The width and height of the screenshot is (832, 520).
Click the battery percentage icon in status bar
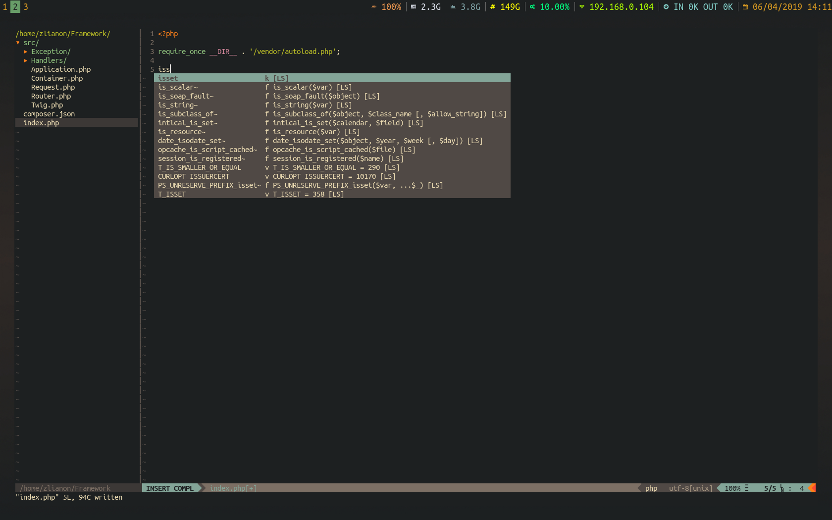[x=373, y=7]
